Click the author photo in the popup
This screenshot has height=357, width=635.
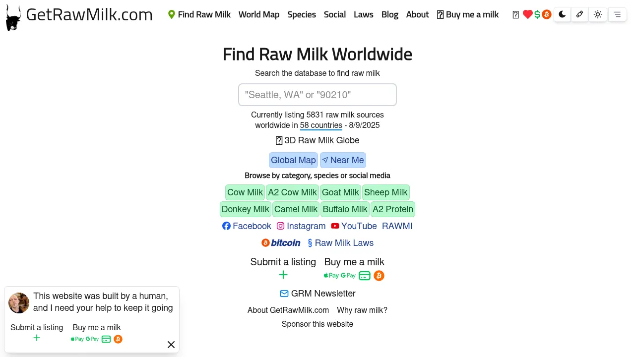19,303
